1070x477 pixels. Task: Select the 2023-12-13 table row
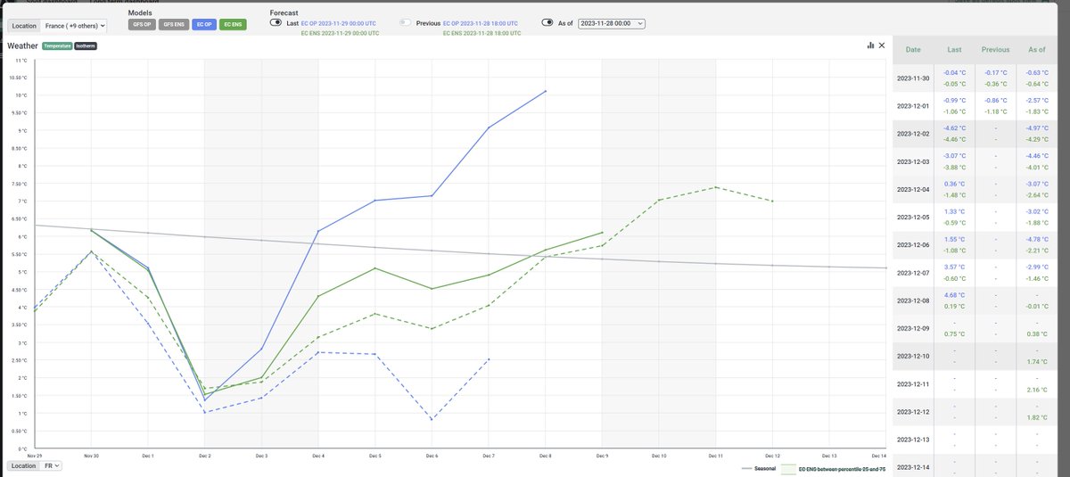975,440
